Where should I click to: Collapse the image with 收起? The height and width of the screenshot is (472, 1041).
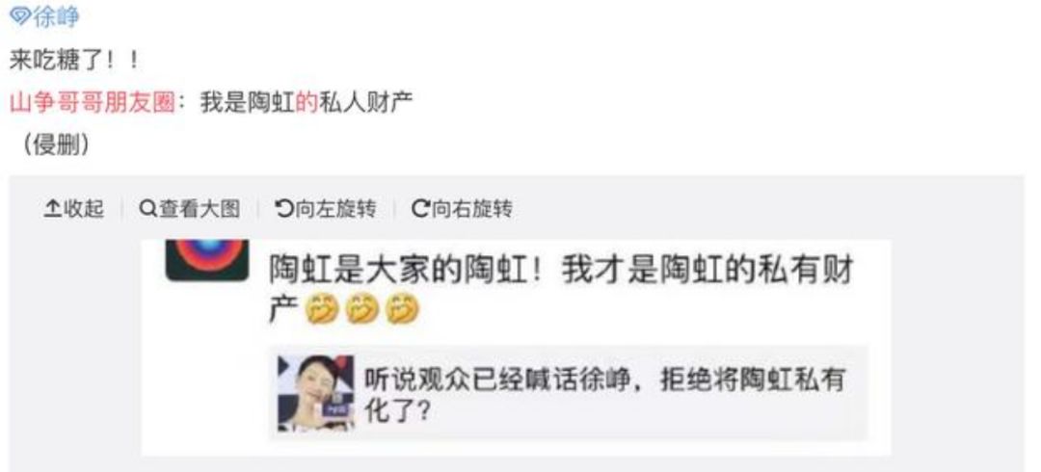point(74,210)
